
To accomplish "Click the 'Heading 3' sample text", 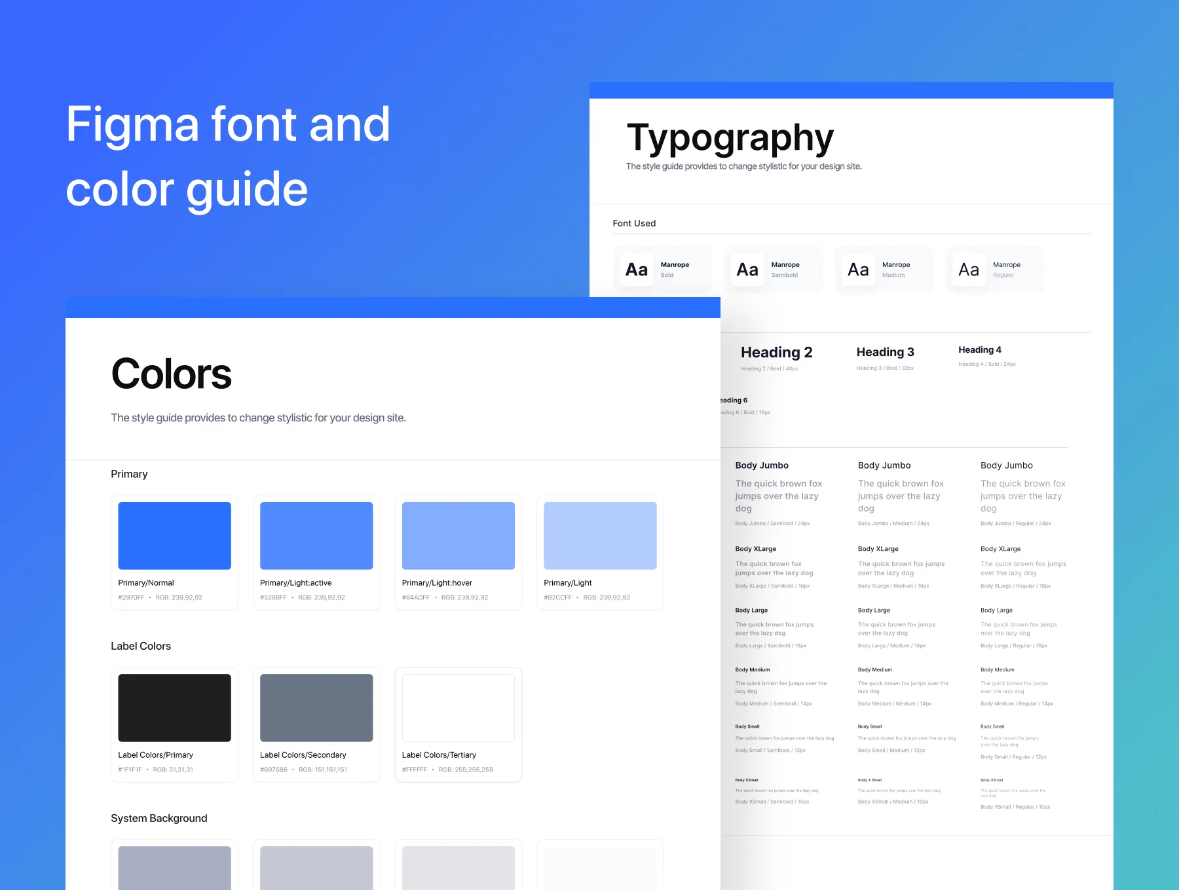I will (885, 352).
